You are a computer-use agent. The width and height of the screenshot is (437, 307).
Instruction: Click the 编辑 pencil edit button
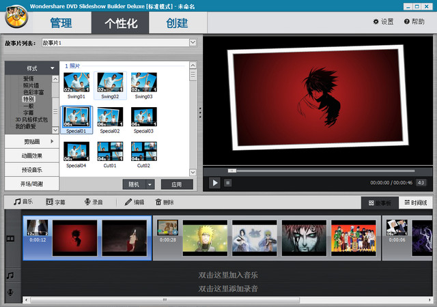[x=134, y=203]
